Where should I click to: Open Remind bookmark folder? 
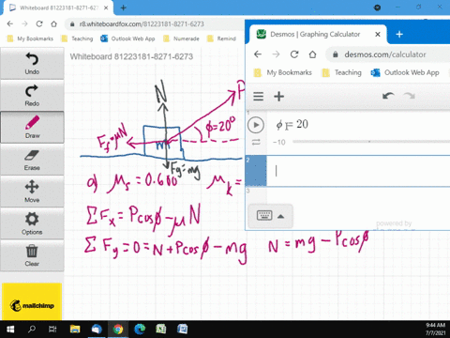click(221, 38)
